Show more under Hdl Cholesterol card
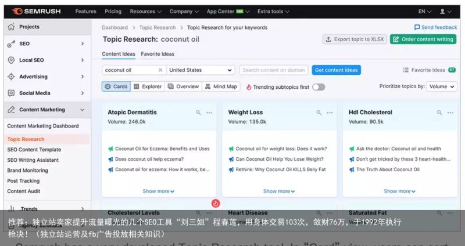Screen dimensions: 465x246 click(x=399, y=191)
